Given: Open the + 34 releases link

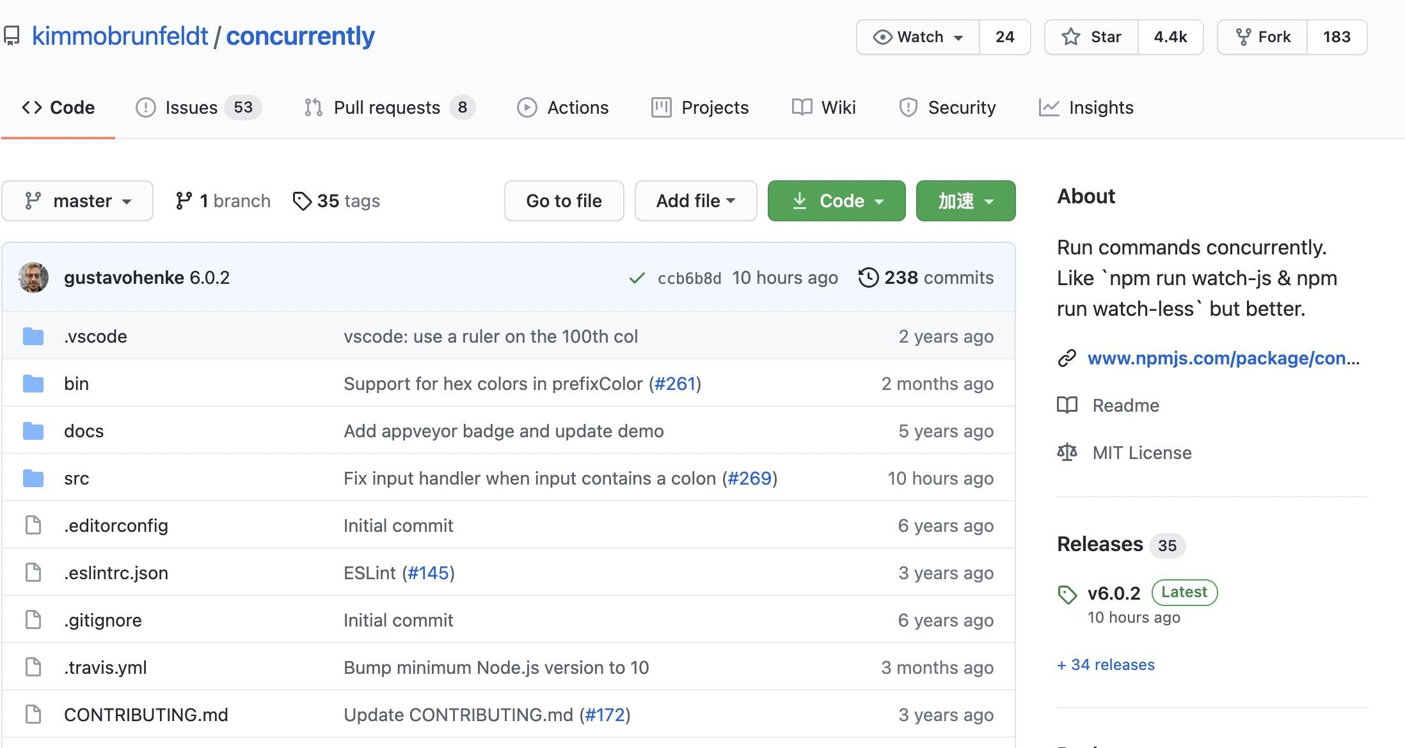Looking at the screenshot, I should (1106, 664).
